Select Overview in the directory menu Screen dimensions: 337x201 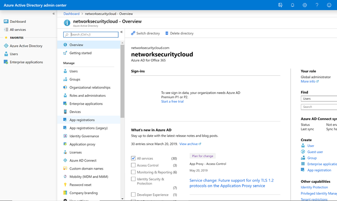pyautogui.click(x=89, y=45)
